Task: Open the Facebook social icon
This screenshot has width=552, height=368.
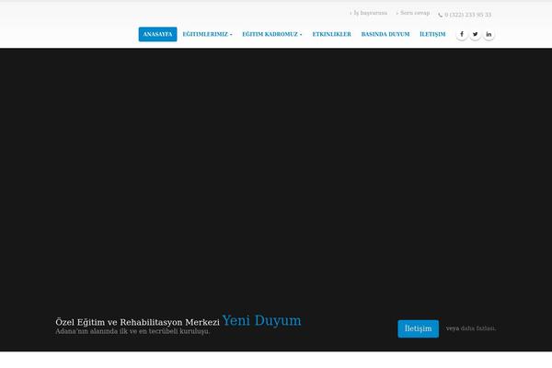Action: tap(462, 34)
